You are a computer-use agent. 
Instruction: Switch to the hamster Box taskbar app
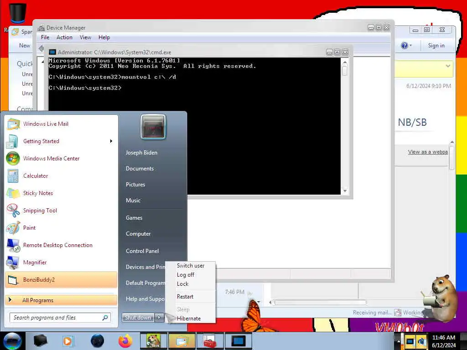click(153, 341)
